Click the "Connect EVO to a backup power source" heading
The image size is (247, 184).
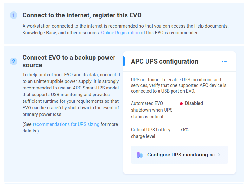69,61
